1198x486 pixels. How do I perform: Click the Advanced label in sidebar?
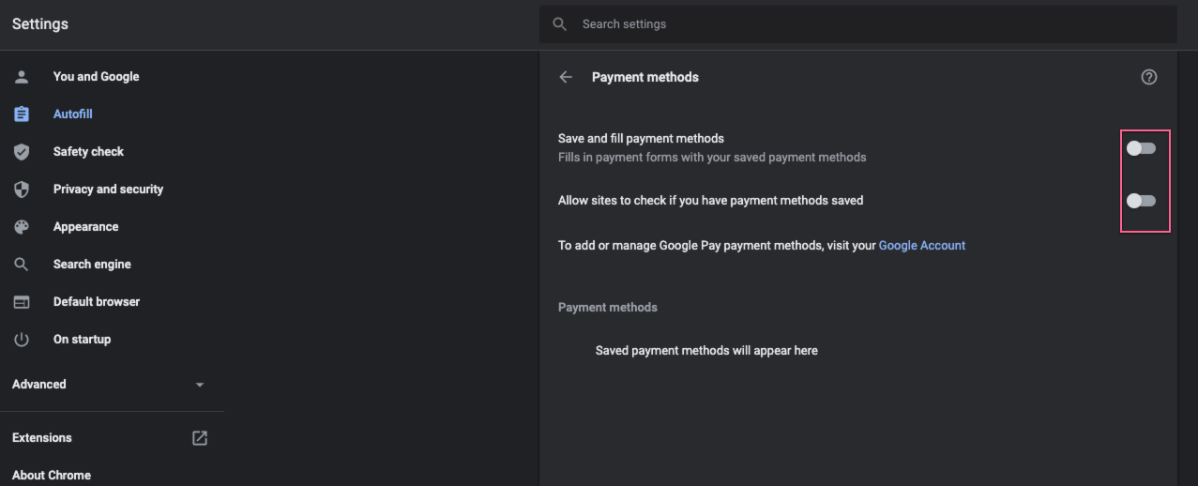(x=39, y=385)
